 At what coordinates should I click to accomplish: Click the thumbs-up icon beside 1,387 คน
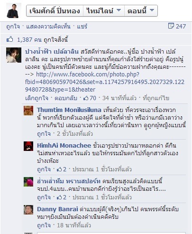10,39
